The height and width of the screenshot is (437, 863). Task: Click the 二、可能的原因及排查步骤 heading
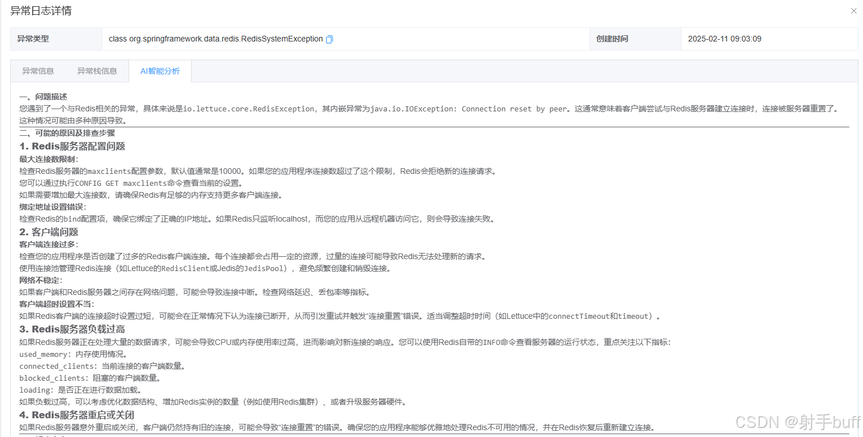[x=67, y=132]
